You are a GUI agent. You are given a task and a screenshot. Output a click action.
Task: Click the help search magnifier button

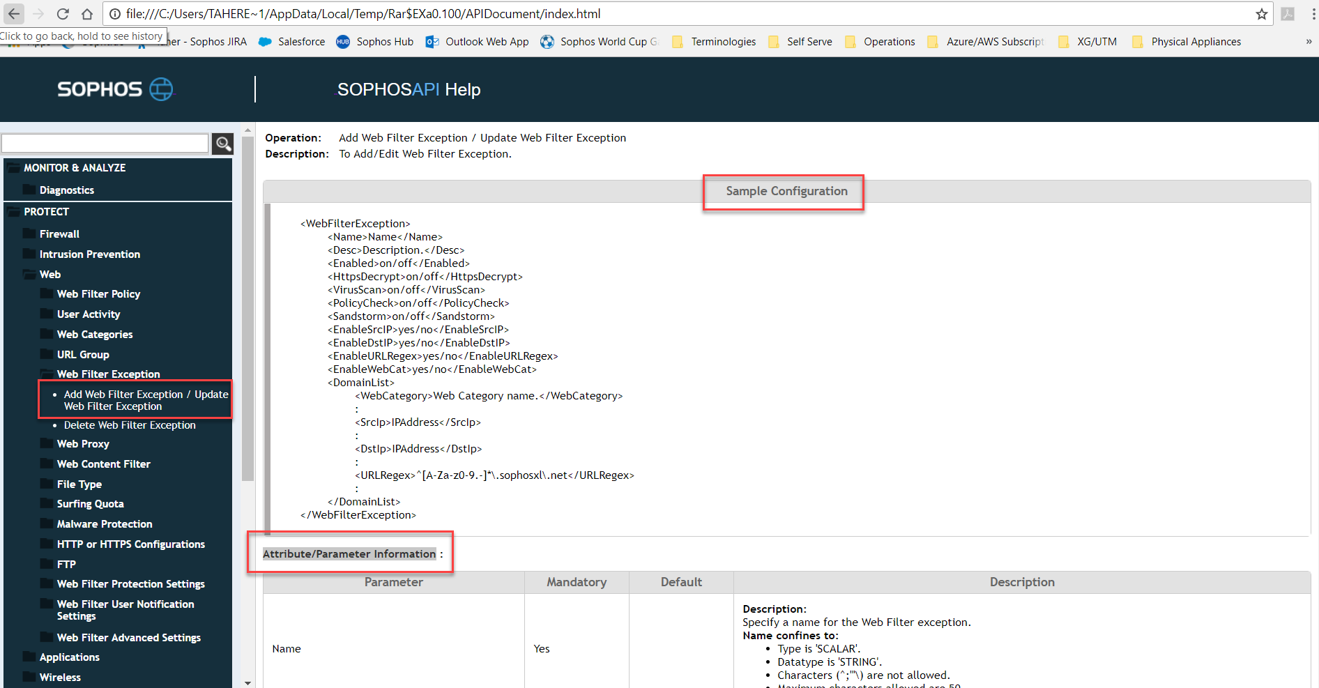pyautogui.click(x=223, y=144)
